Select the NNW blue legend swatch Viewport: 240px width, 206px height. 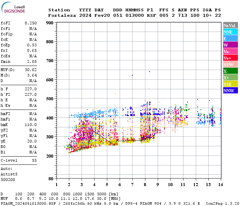click(230, 91)
